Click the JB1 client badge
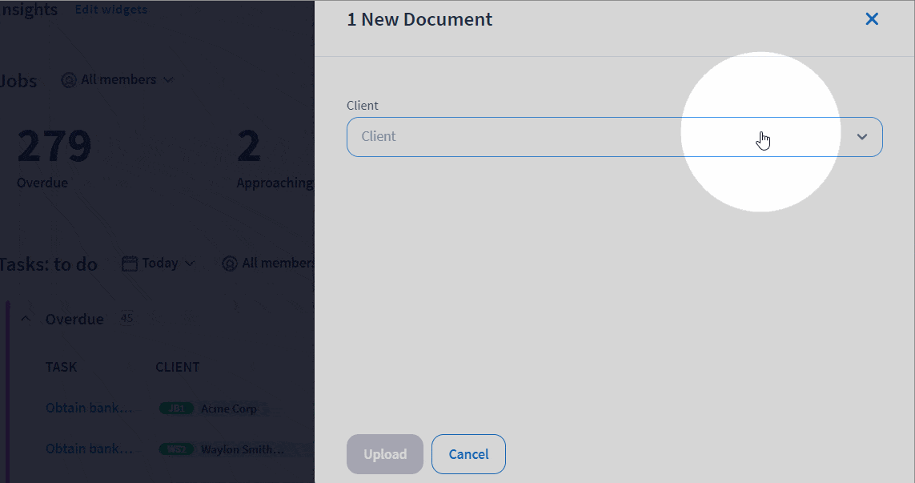 [x=177, y=409]
